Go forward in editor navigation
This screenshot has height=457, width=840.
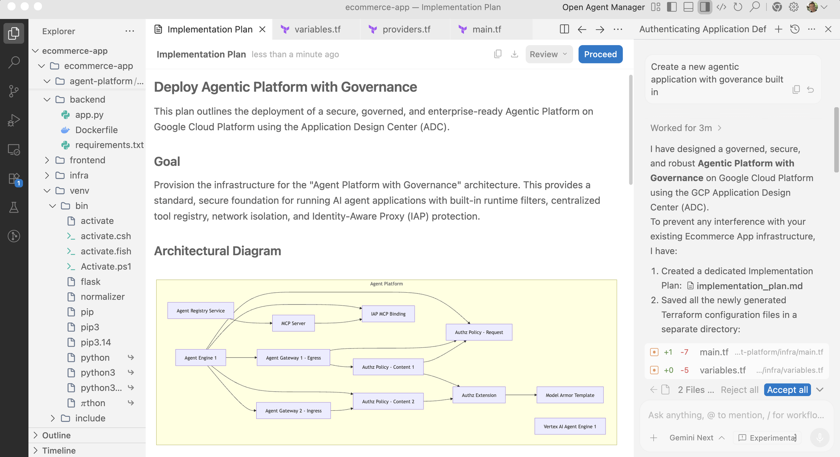point(600,29)
